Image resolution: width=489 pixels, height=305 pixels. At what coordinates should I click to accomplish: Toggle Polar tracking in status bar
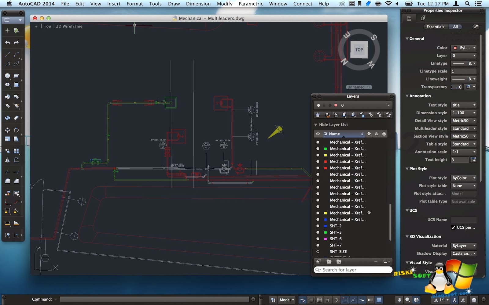click(x=336, y=300)
